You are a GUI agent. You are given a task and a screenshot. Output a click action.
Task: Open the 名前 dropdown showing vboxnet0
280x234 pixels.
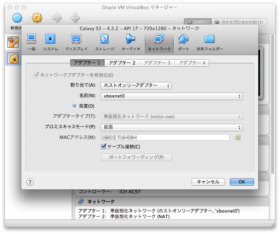pos(172,96)
